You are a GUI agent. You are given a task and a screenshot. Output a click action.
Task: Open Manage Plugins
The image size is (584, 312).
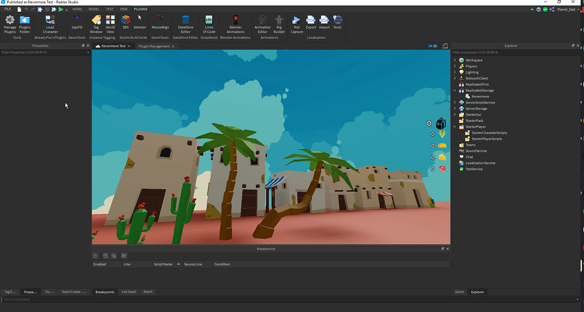pos(10,25)
